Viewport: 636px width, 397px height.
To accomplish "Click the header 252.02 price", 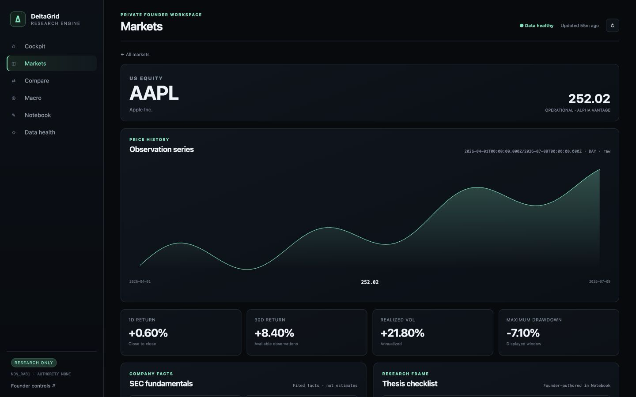I will [589, 98].
